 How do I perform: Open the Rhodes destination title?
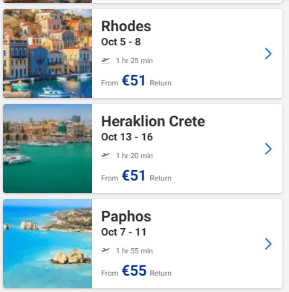[126, 26]
